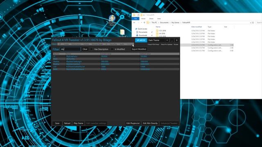
Task: Enable the Has Description checkbox
Action: [91, 49]
